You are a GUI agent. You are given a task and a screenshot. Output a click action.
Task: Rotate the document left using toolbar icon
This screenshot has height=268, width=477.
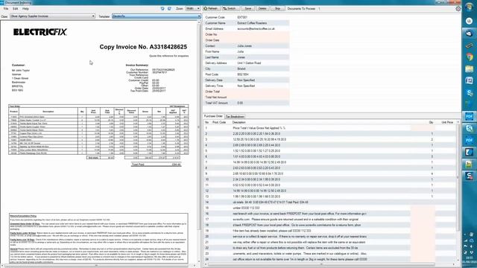(162, 8)
